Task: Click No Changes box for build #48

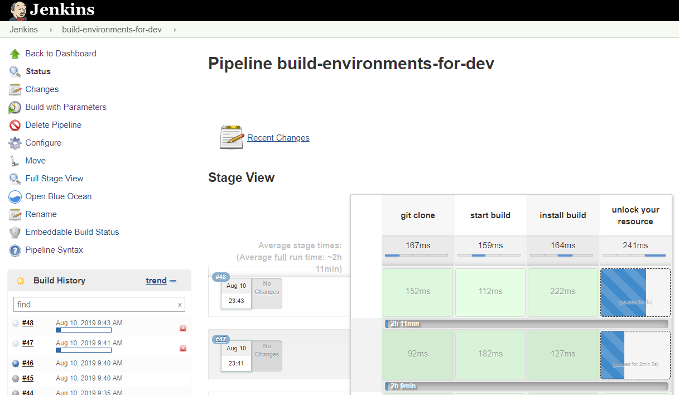Action: click(x=267, y=293)
